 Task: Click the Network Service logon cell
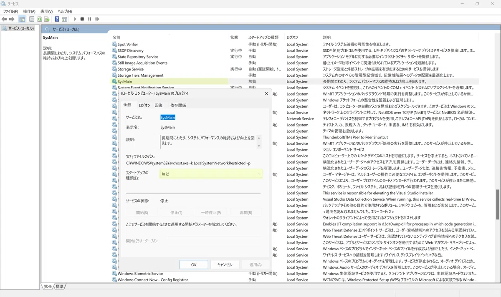[x=300, y=119]
